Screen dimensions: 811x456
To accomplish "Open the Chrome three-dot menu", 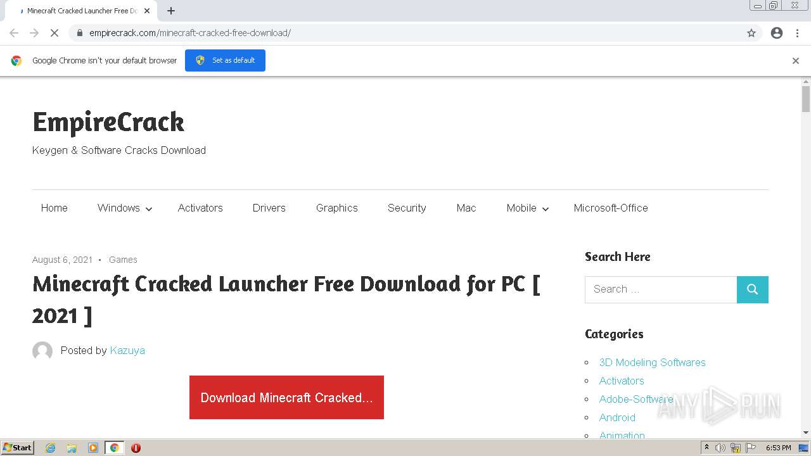I will point(797,33).
